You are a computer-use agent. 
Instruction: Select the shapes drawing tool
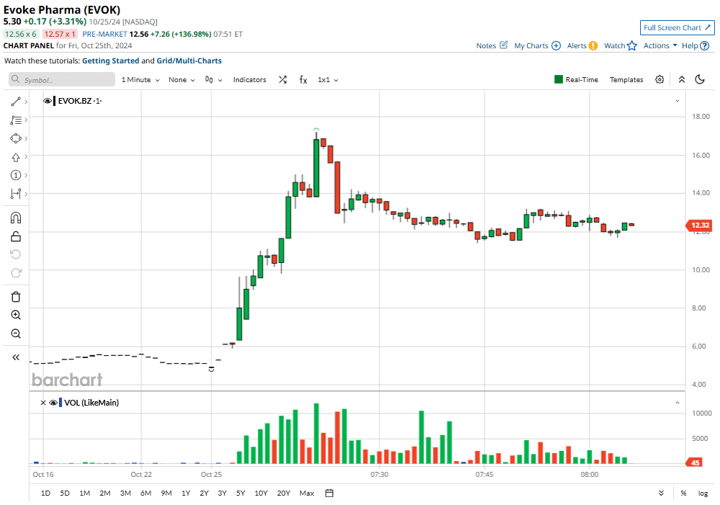tap(16, 138)
